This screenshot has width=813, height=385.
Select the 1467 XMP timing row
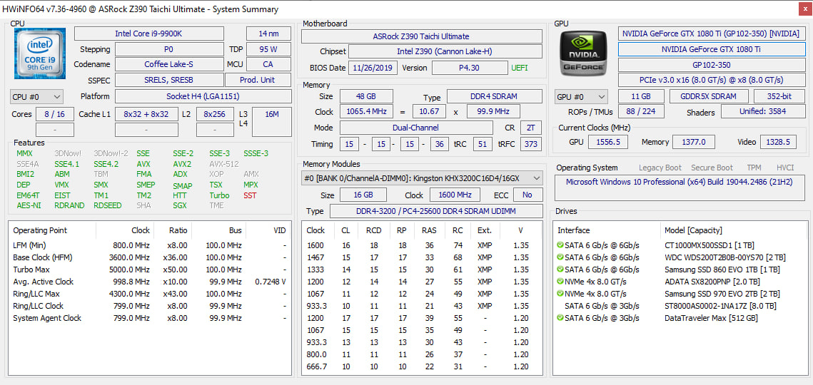[x=422, y=257]
